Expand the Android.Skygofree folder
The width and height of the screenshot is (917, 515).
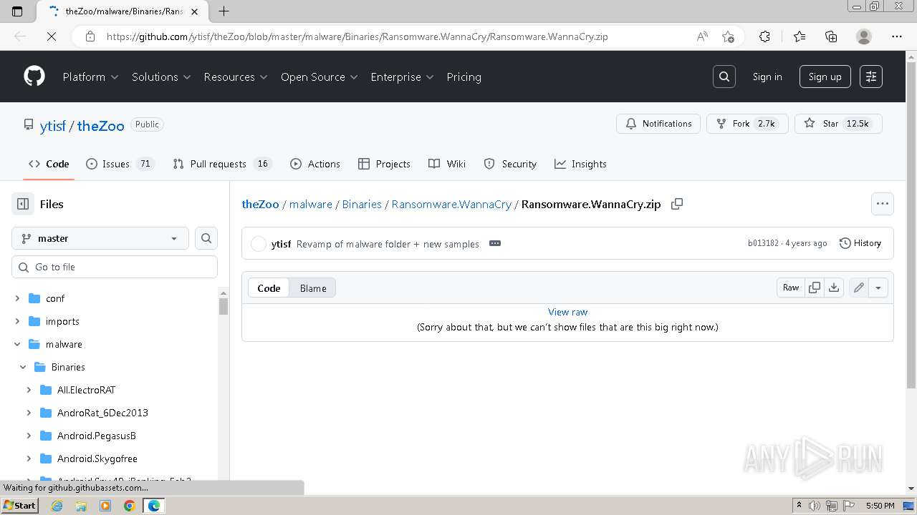pyautogui.click(x=29, y=458)
